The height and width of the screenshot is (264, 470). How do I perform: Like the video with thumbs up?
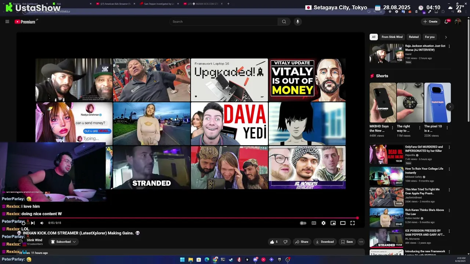point(274,242)
